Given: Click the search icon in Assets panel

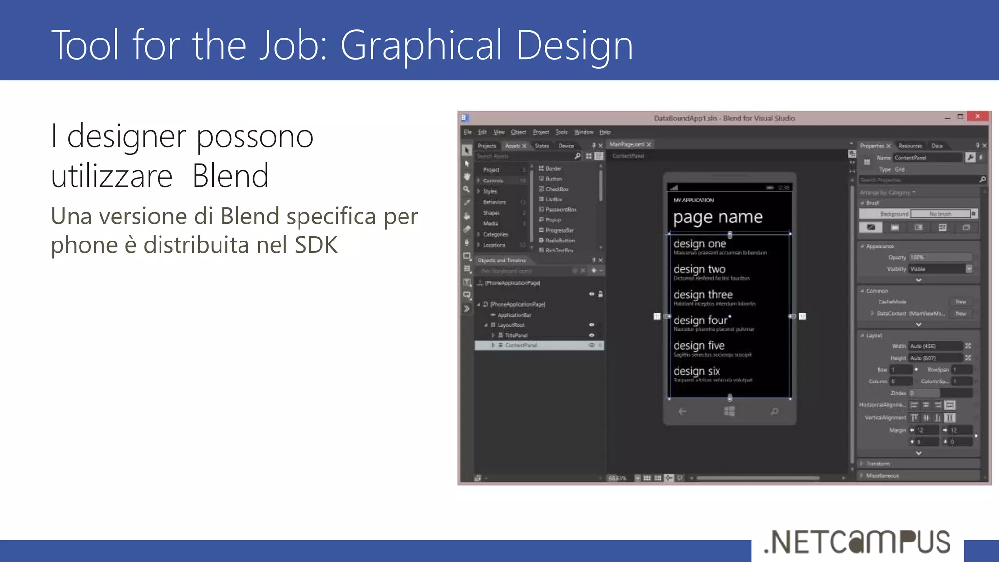Looking at the screenshot, I should (x=578, y=156).
